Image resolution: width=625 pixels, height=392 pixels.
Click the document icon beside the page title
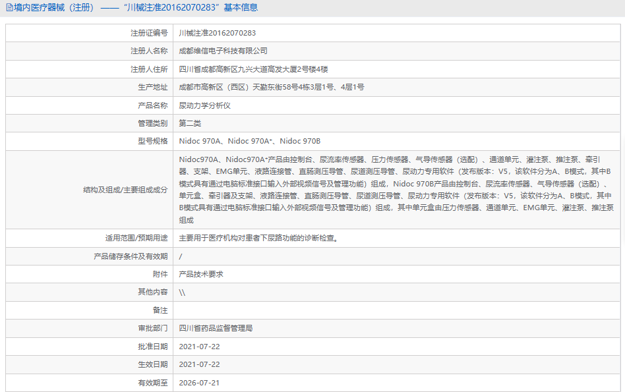coord(10,7)
